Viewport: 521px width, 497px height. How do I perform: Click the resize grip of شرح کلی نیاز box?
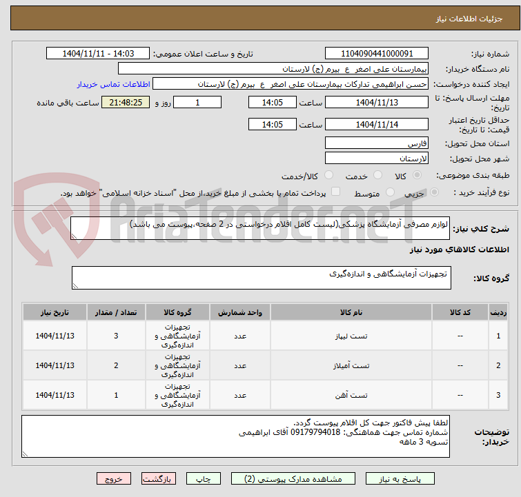[x=74, y=236]
